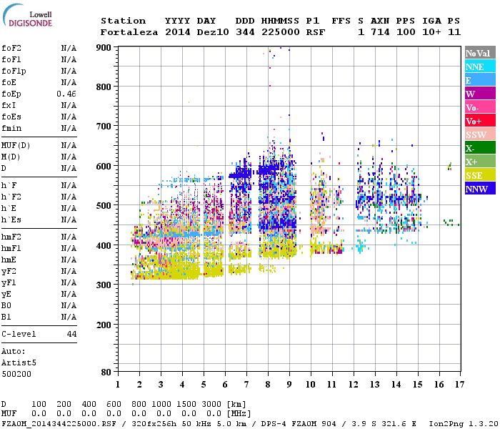Click the B1 parameter label
This screenshot has height=429, width=500.
pyautogui.click(x=6, y=317)
